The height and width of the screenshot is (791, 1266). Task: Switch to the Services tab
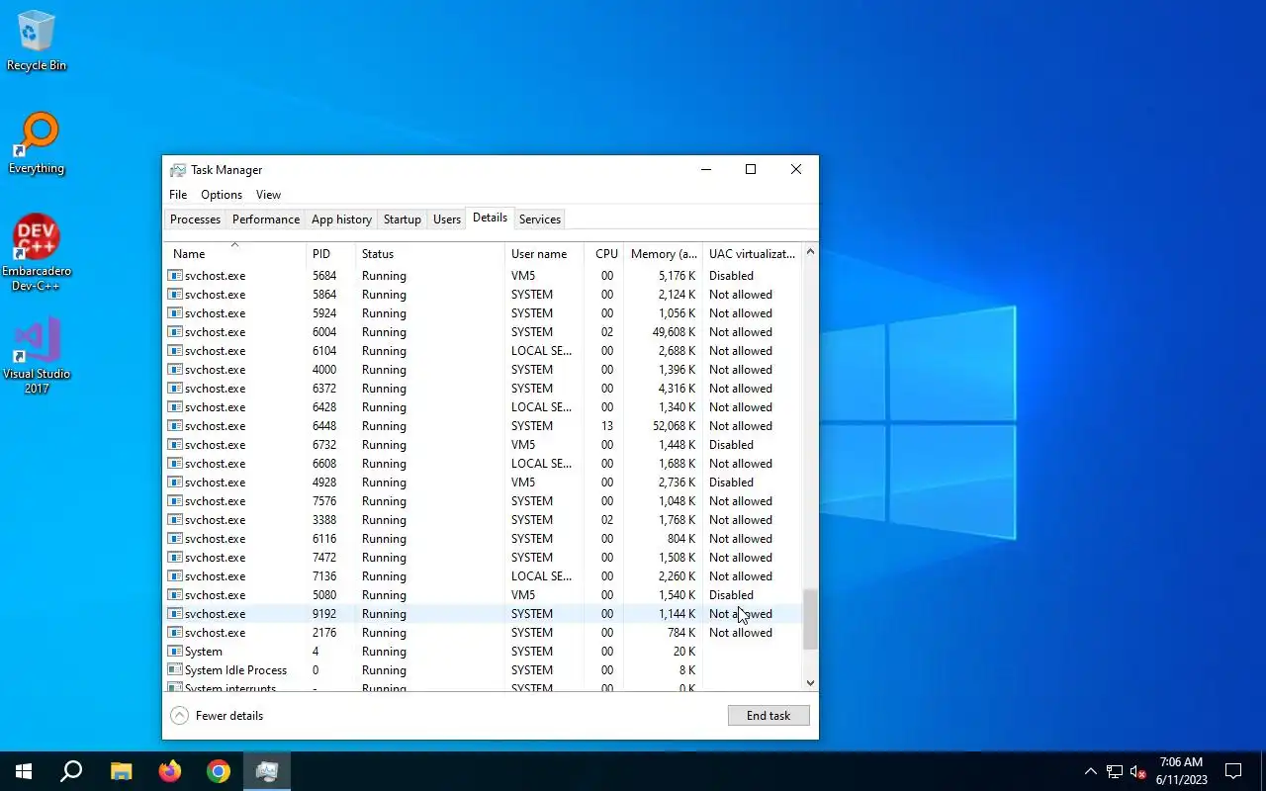(540, 220)
